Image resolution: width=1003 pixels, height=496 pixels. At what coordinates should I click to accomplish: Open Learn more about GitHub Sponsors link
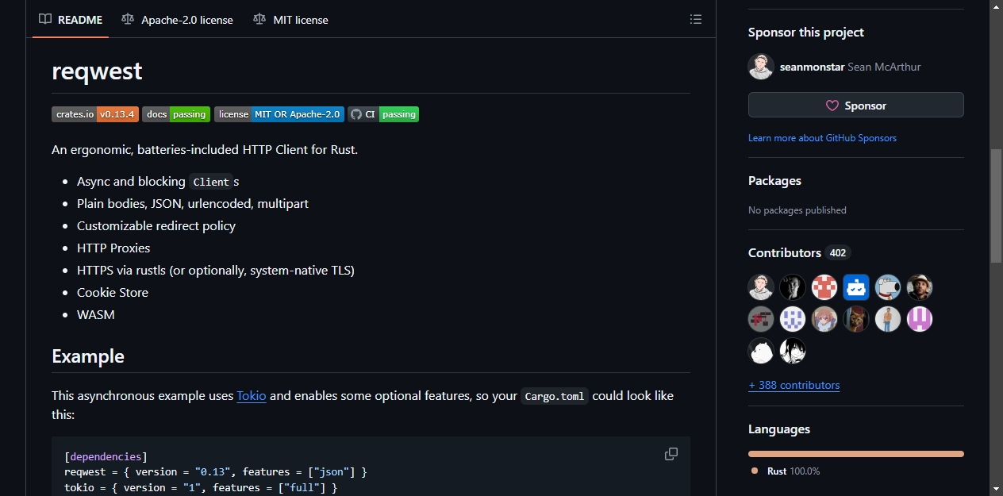coord(822,138)
